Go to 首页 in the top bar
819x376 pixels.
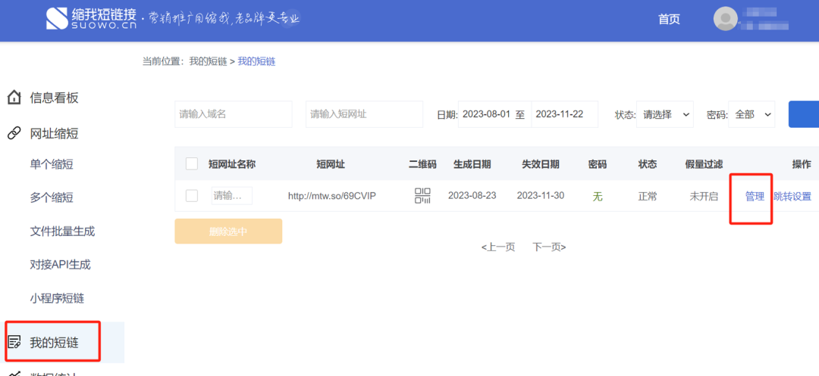tap(669, 20)
